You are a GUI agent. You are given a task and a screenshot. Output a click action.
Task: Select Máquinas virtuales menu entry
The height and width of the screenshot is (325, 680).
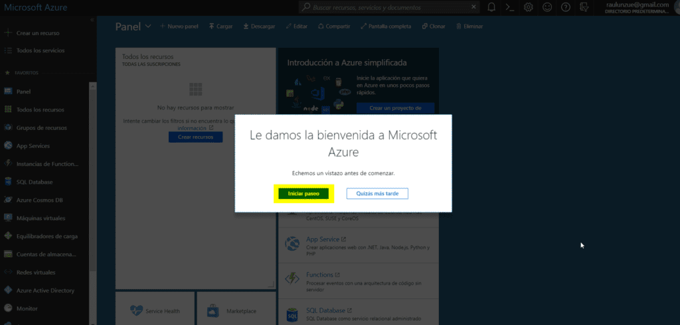41,218
